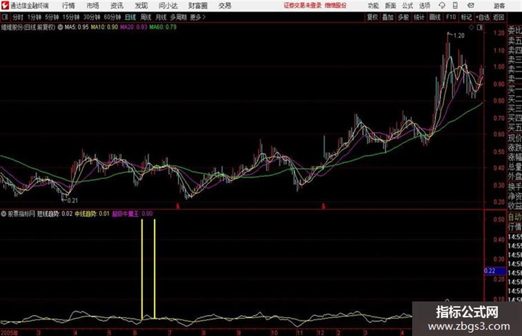Click the customer service headset icon
This screenshot has height=336, width=522.
442,6
